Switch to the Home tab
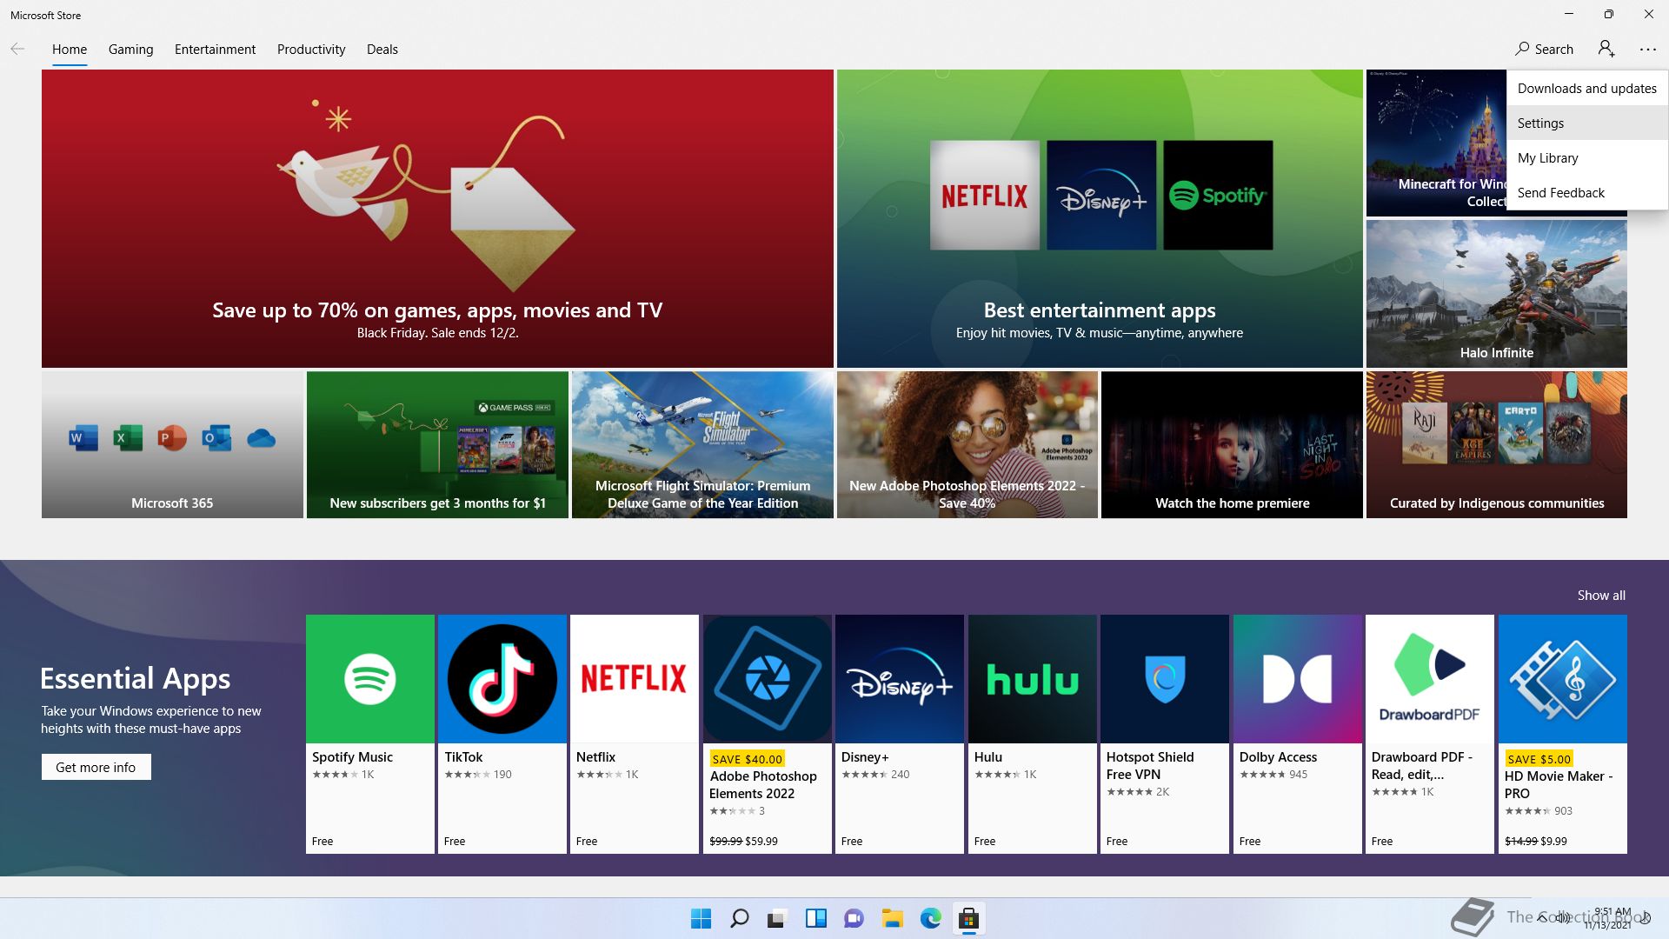This screenshot has width=1669, height=939. [x=70, y=50]
